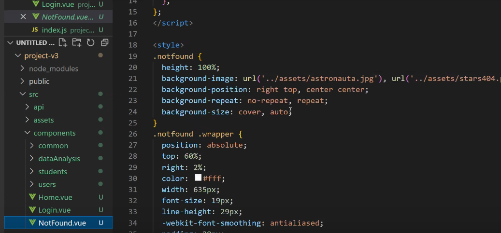Click 'cover' value on line 24
This screenshot has height=233, width=501.
pos(250,112)
